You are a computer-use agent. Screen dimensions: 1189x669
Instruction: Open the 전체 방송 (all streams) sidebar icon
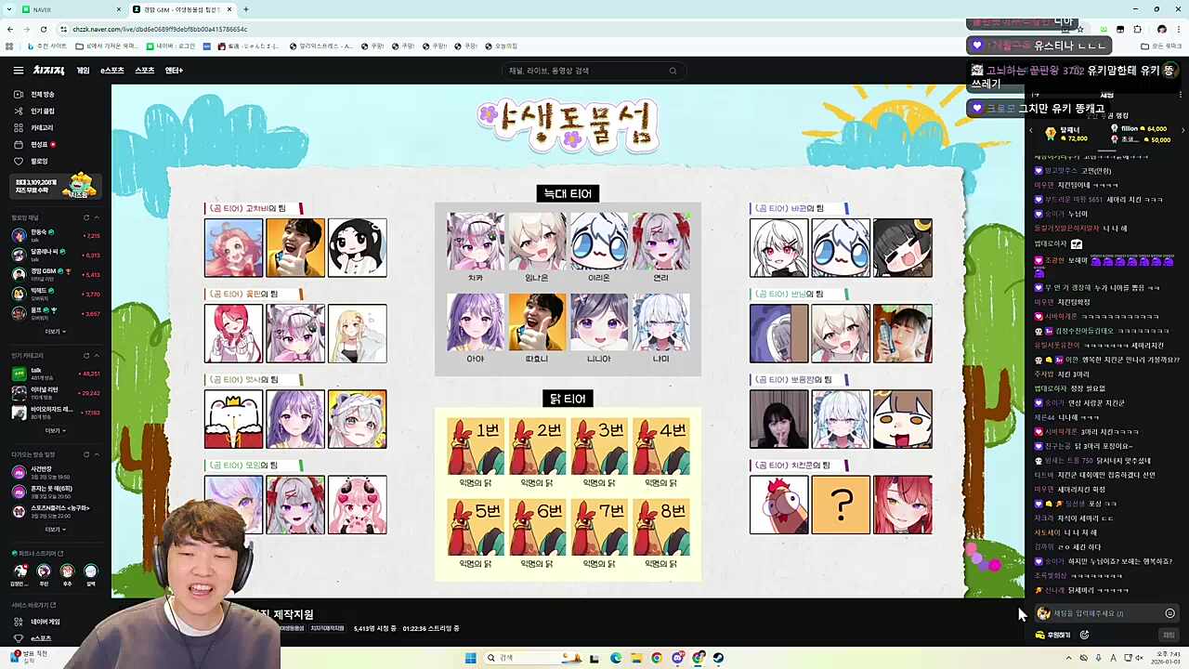18,94
